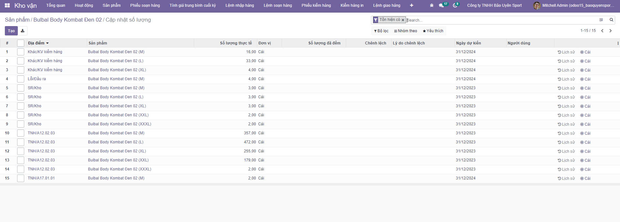
Task: Open the Nhóm theo group-by dropdown
Action: point(406,31)
